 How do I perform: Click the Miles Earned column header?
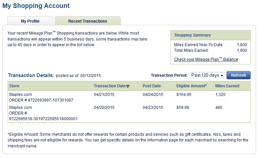point(227,86)
